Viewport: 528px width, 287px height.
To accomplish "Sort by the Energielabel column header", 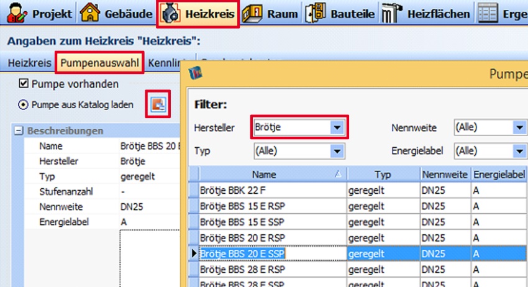I will point(499,175).
